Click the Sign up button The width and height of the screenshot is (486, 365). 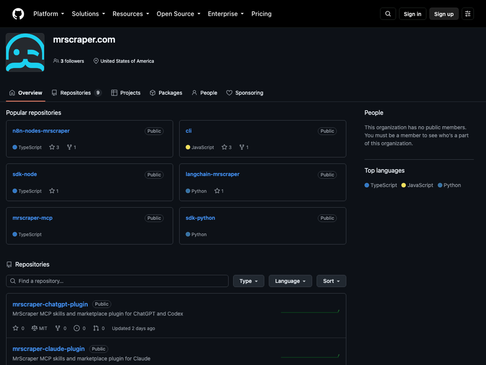click(x=444, y=14)
